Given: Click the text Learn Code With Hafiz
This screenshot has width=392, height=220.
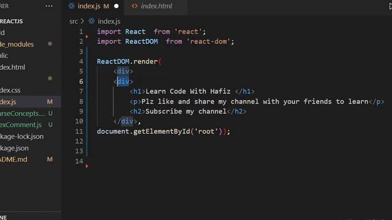Looking at the screenshot, I should (x=188, y=91).
